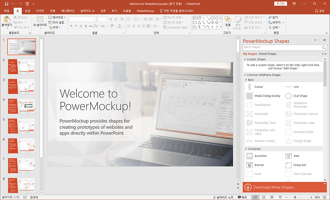The image size is (330, 200).
Task: Click the 66% zoom level text
Action: (x=317, y=197)
